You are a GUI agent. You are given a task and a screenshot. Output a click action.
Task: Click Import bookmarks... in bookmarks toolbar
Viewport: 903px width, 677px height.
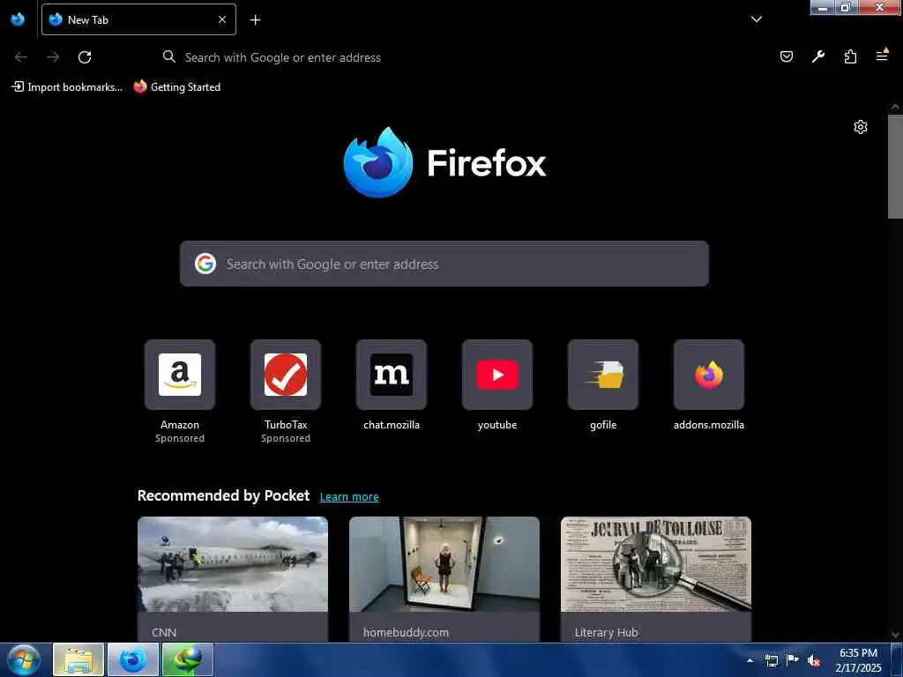tap(67, 87)
